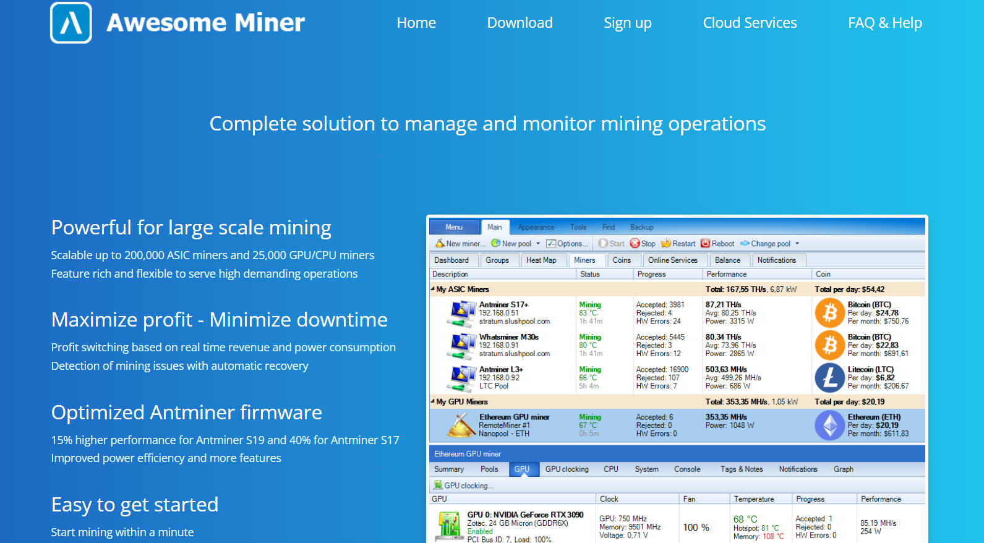Viewport: 984px width, 543px height.
Task: Hit the Reboot power icon
Action: 705,244
